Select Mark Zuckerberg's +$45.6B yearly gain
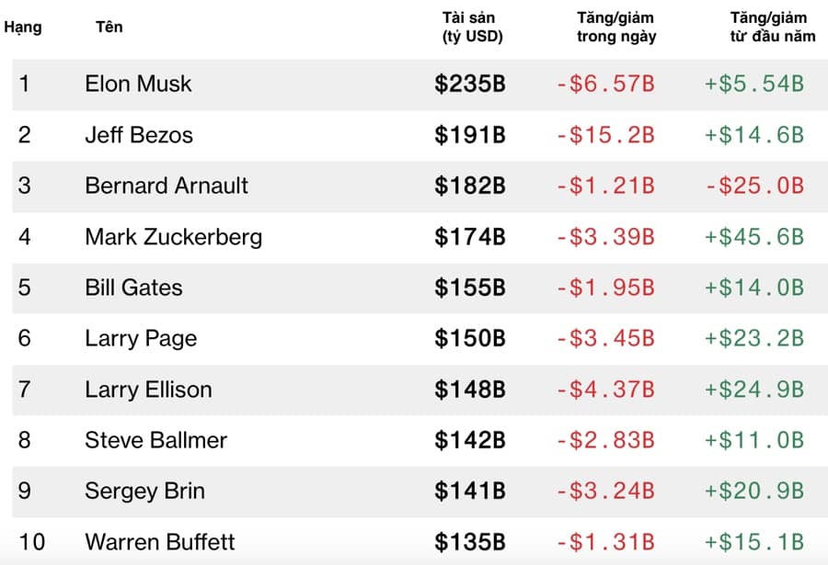Viewport: 828px width, 565px height. pyautogui.click(x=754, y=237)
